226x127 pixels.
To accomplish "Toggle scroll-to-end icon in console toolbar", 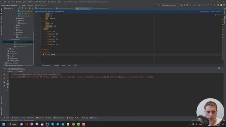I will pyautogui.click(x=8, y=84).
